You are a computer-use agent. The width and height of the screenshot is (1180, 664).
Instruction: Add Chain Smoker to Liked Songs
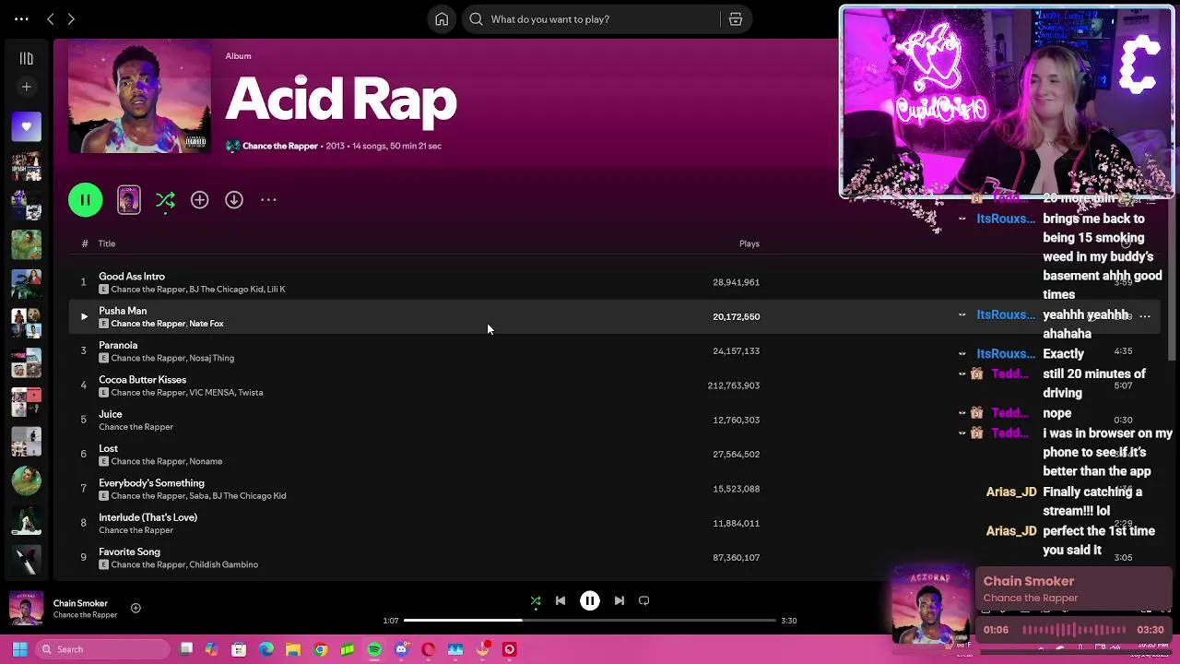coord(136,608)
